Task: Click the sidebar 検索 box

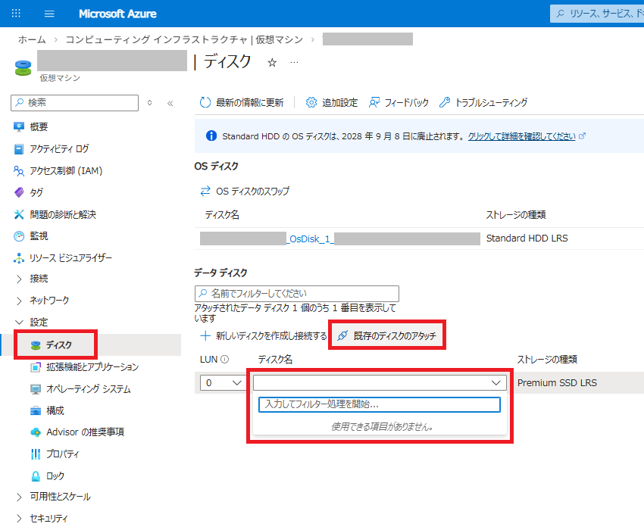Action: coord(75,103)
